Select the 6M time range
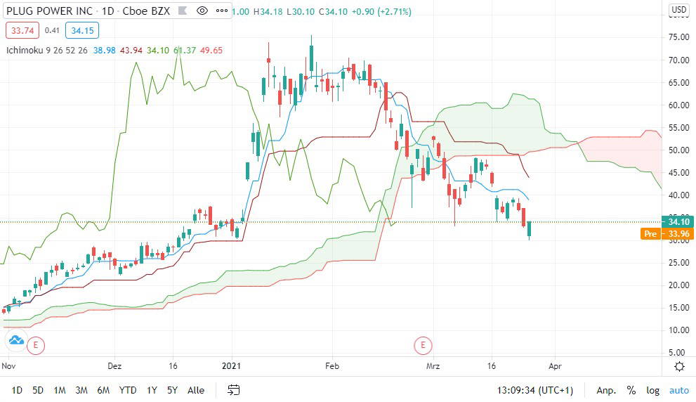The image size is (696, 402). [103, 390]
